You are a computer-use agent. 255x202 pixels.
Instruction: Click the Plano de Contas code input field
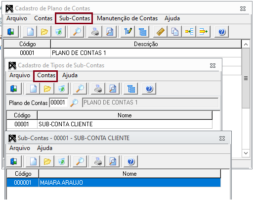[58, 102]
